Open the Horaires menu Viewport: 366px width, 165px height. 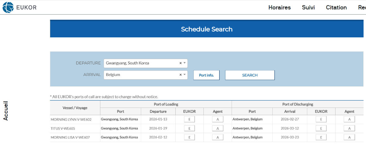279,8
